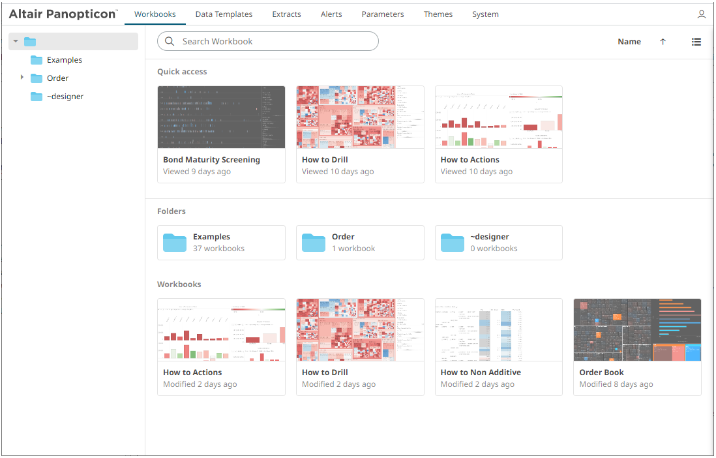Select ~designer in the folder tree

[x=65, y=97]
